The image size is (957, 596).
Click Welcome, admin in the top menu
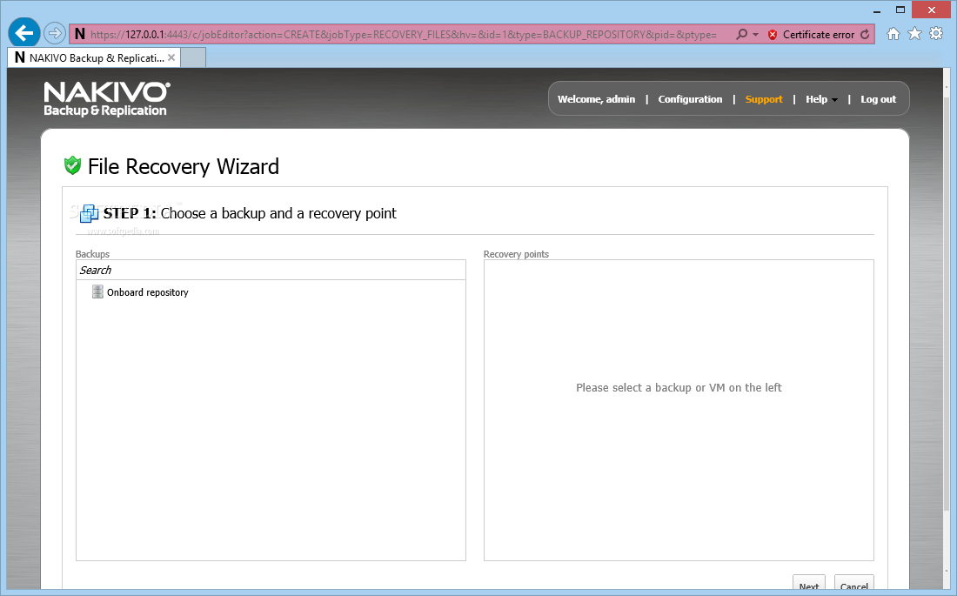tap(596, 99)
